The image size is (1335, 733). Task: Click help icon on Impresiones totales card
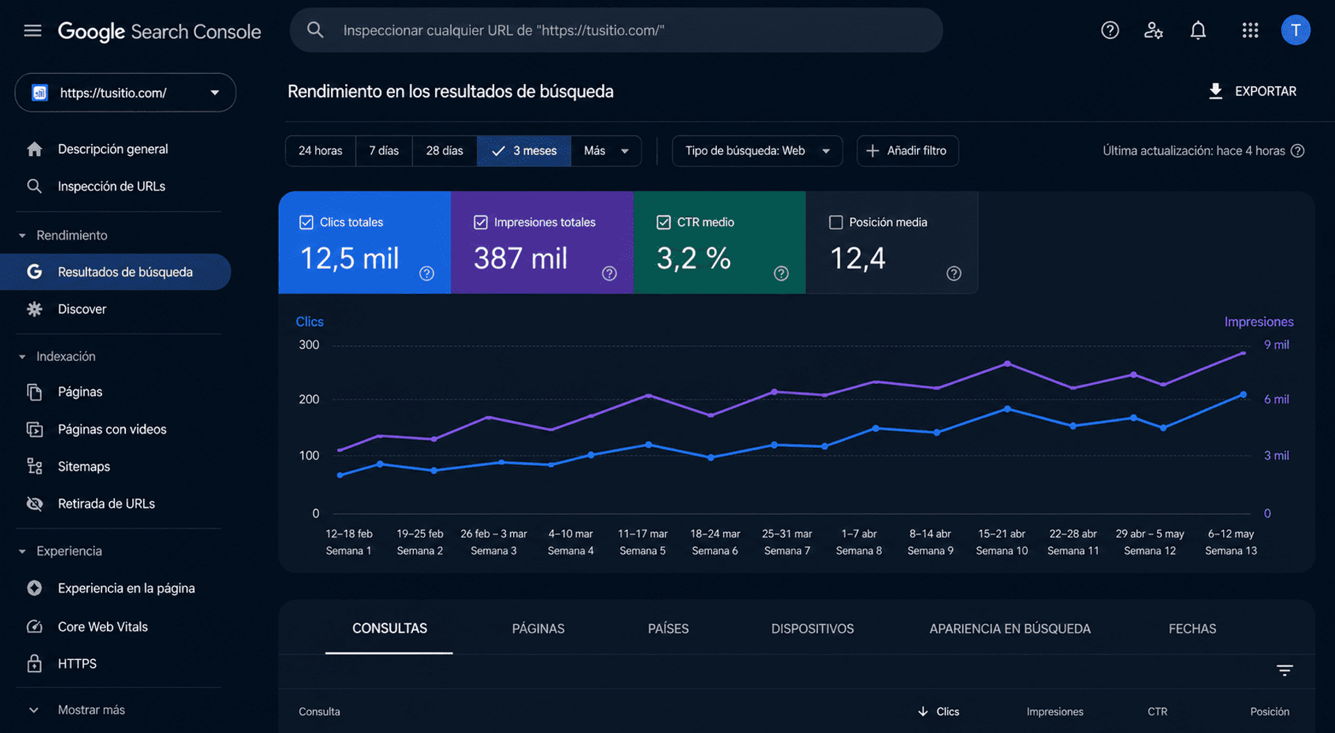coord(609,273)
